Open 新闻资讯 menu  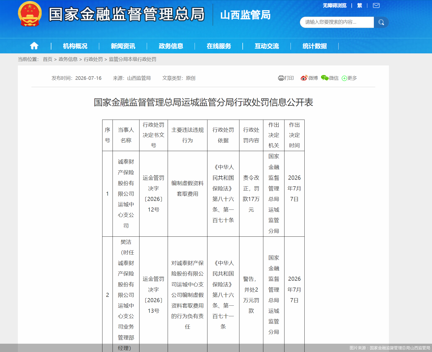pos(123,46)
